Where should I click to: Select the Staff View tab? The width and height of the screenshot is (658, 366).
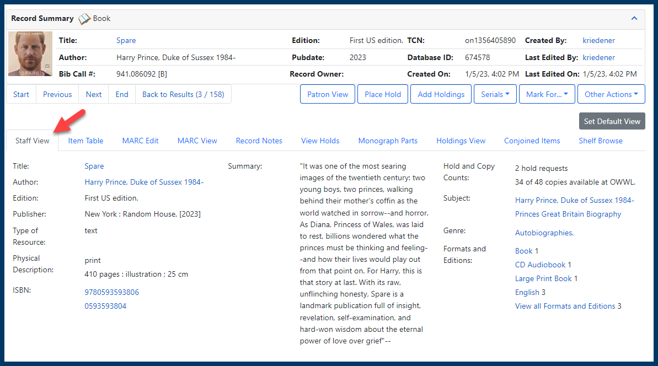pyautogui.click(x=33, y=141)
